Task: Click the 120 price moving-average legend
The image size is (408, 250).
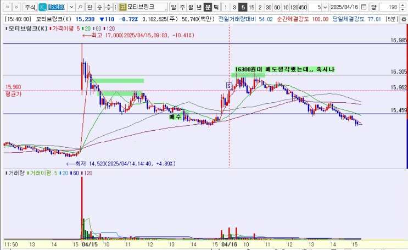Action: click(x=109, y=29)
